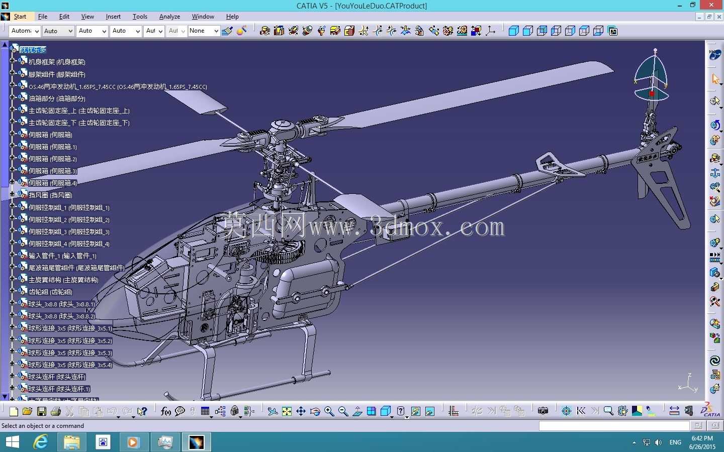Click the Multi-view icon
This screenshot has width=724, height=452.
[371, 411]
